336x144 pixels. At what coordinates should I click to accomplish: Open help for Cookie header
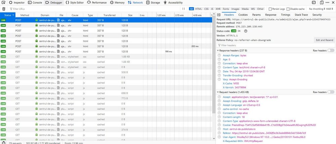(219, 125)
